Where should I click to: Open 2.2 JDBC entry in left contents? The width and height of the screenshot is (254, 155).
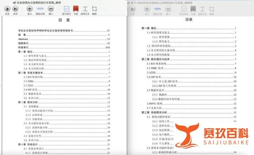(x=67, y=81)
